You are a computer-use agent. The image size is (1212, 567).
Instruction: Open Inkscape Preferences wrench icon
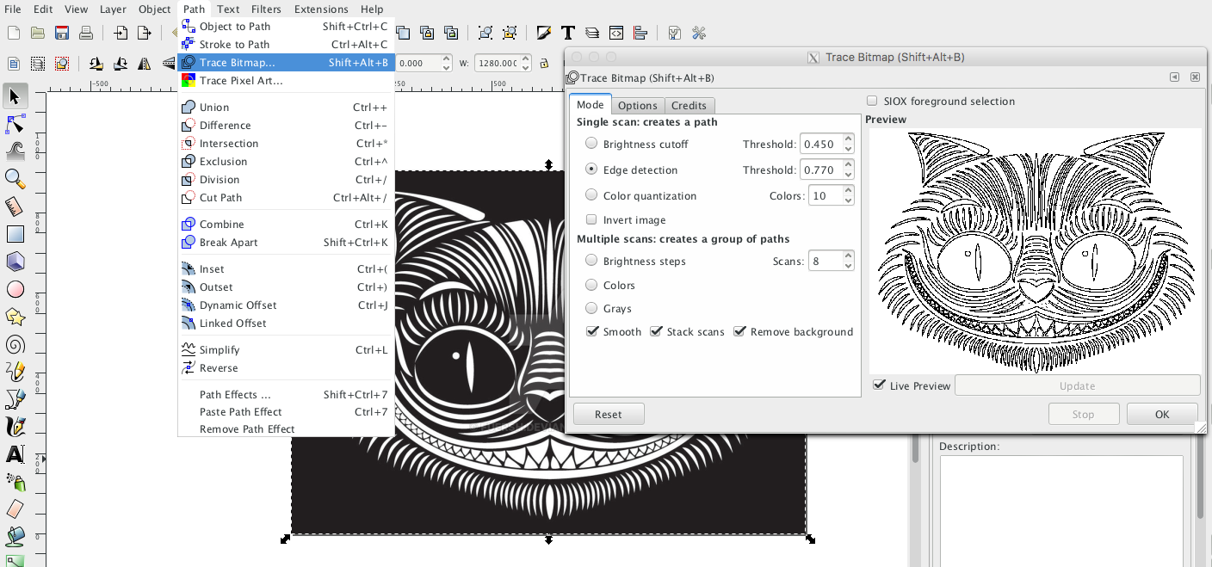pyautogui.click(x=699, y=33)
